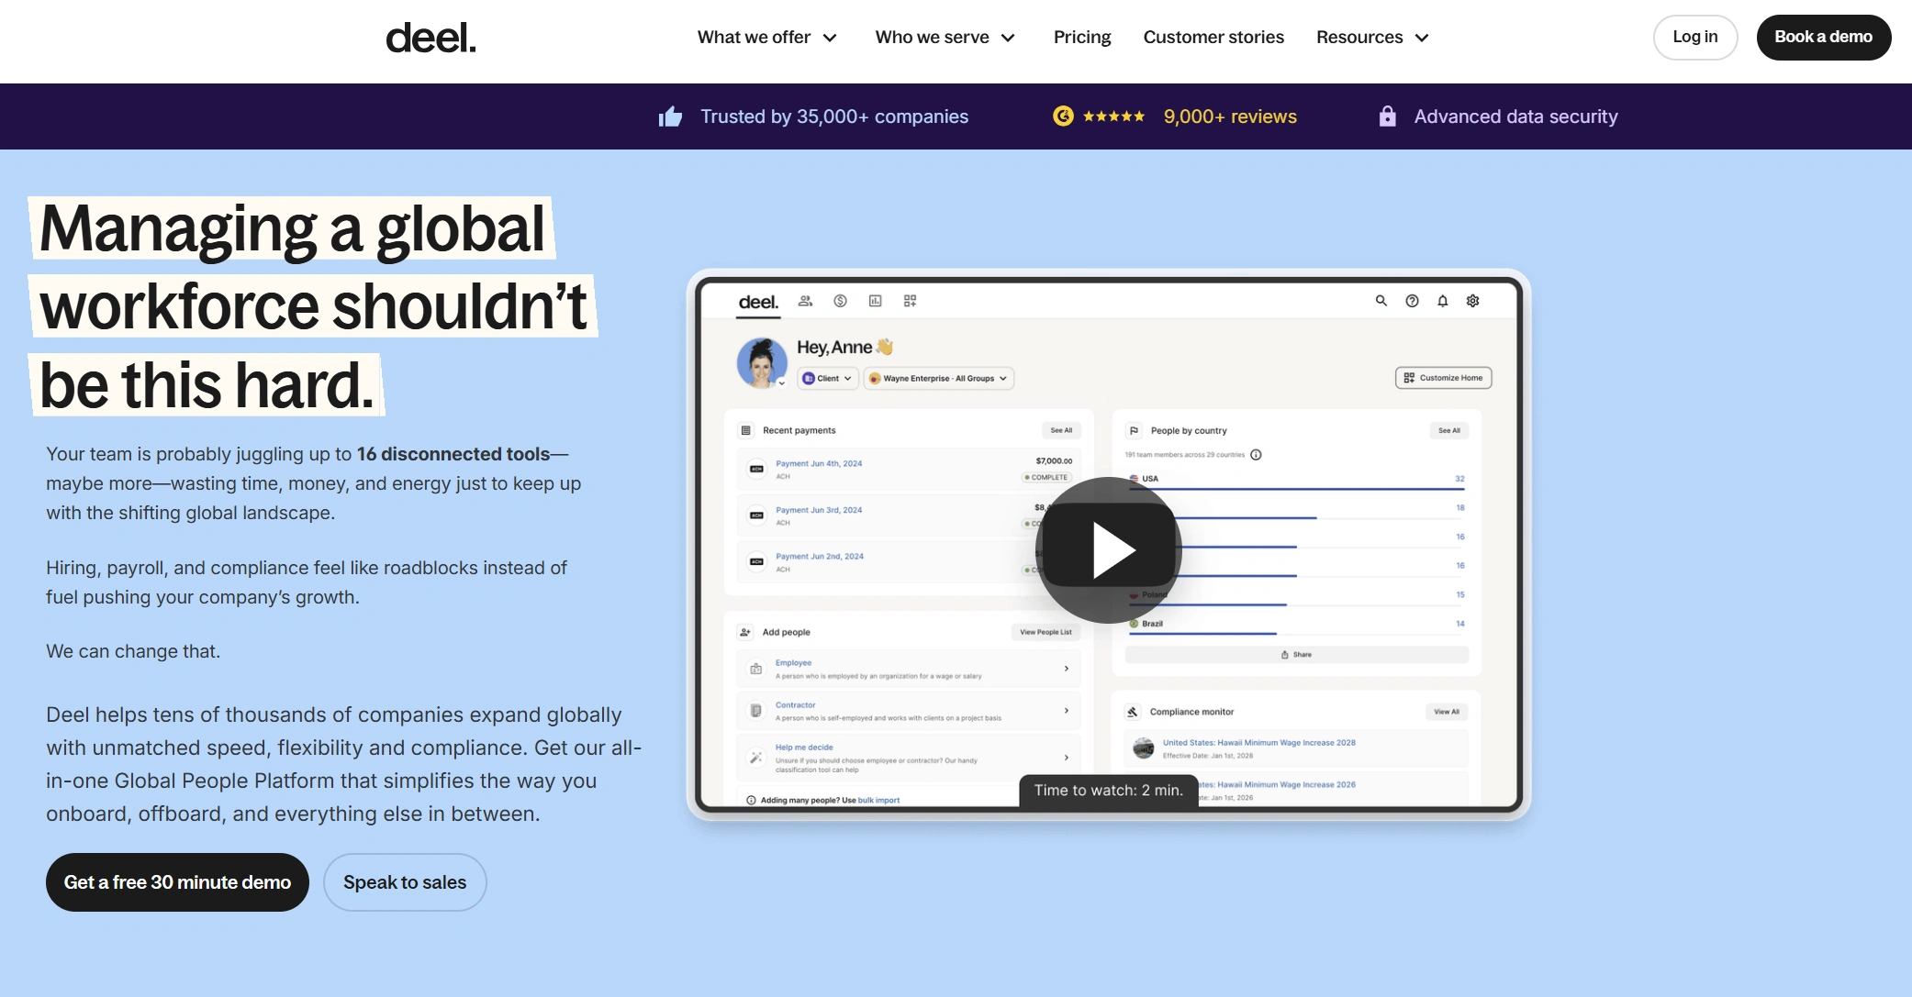Click the G2 badge in the purple banner
The height and width of the screenshot is (997, 1912).
pos(1064,116)
